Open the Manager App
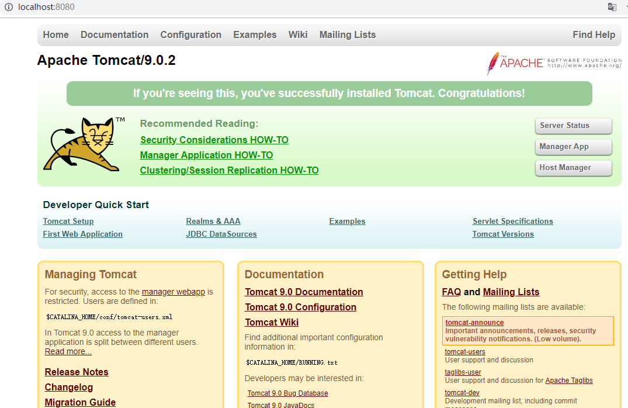 [x=573, y=147]
